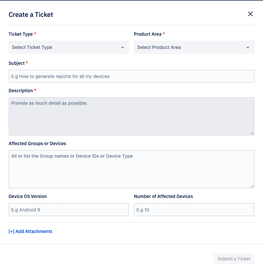Select the Device OS Version field
Viewport: 263px width, 272px height.
pos(68,209)
